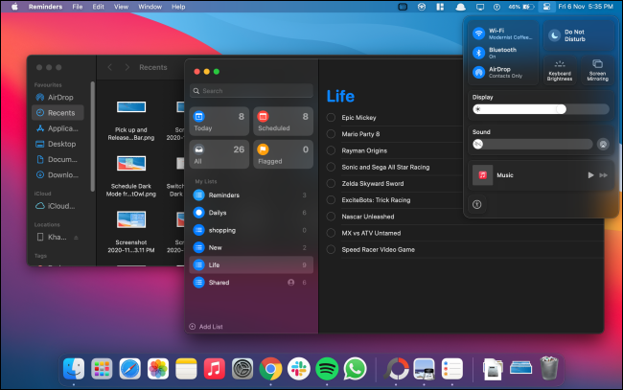
Task: Open the Today smart list
Action: click(x=219, y=120)
